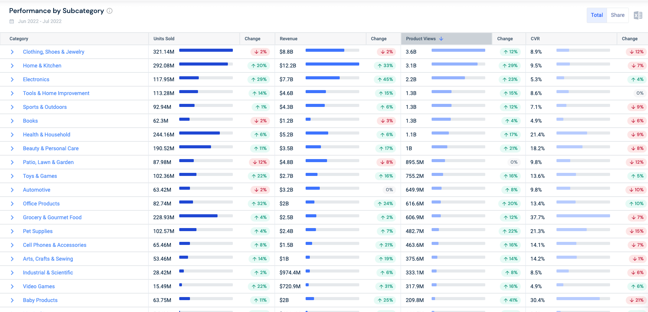The height and width of the screenshot is (312, 648).
Task: Click the calendar icon next to the date range
Action: [11, 21]
